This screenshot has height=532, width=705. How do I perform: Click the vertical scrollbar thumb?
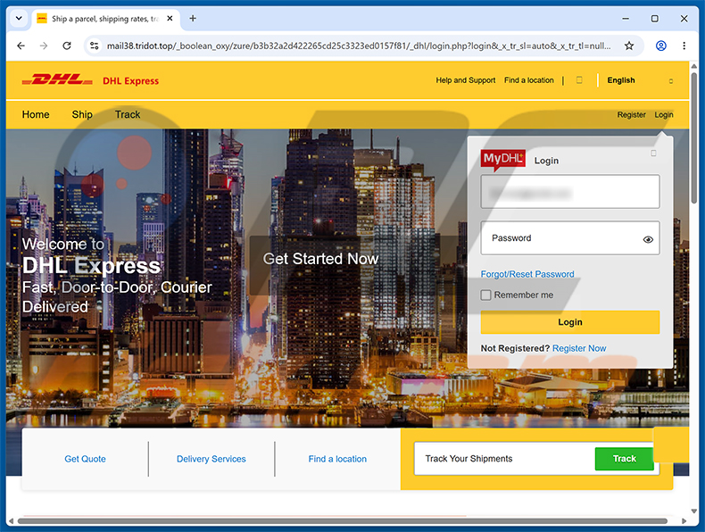pyautogui.click(x=693, y=137)
